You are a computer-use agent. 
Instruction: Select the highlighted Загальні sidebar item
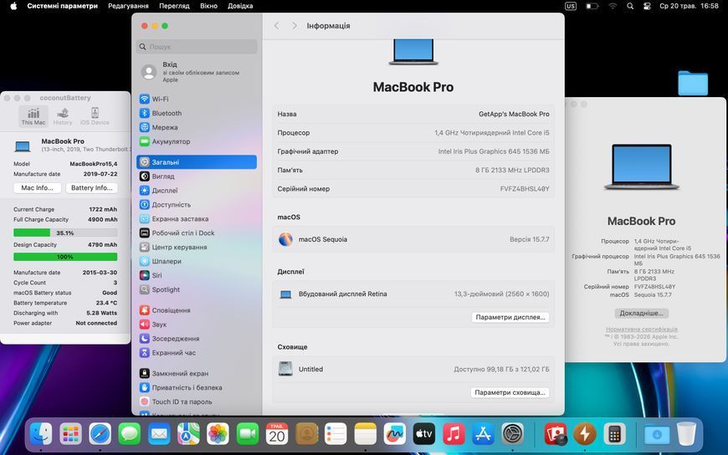tap(197, 162)
